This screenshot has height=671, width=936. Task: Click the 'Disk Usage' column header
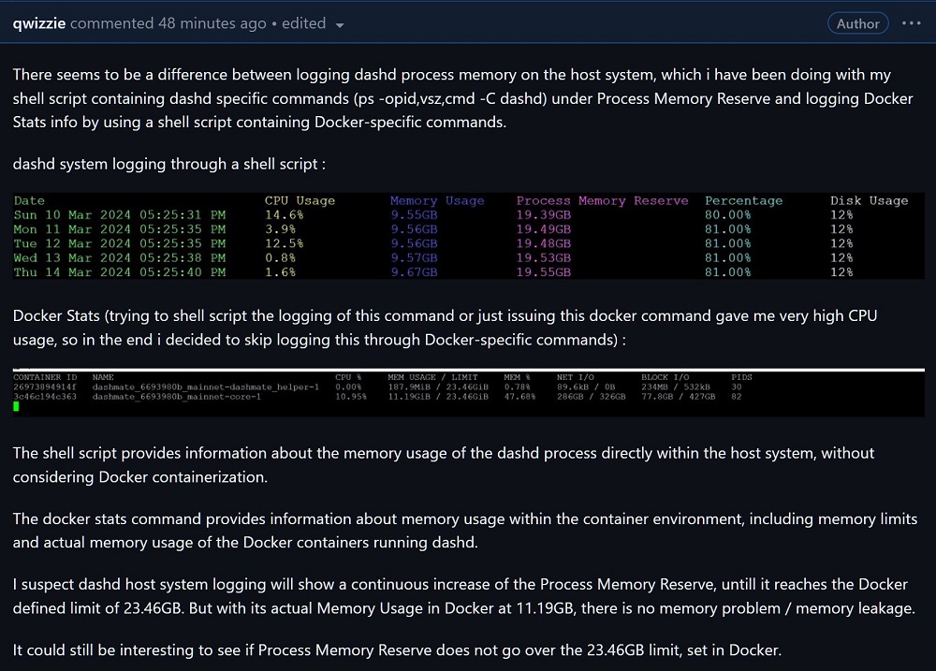point(870,200)
